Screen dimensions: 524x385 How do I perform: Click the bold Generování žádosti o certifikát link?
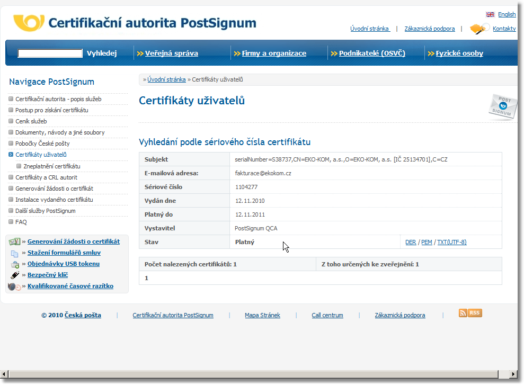(x=74, y=241)
